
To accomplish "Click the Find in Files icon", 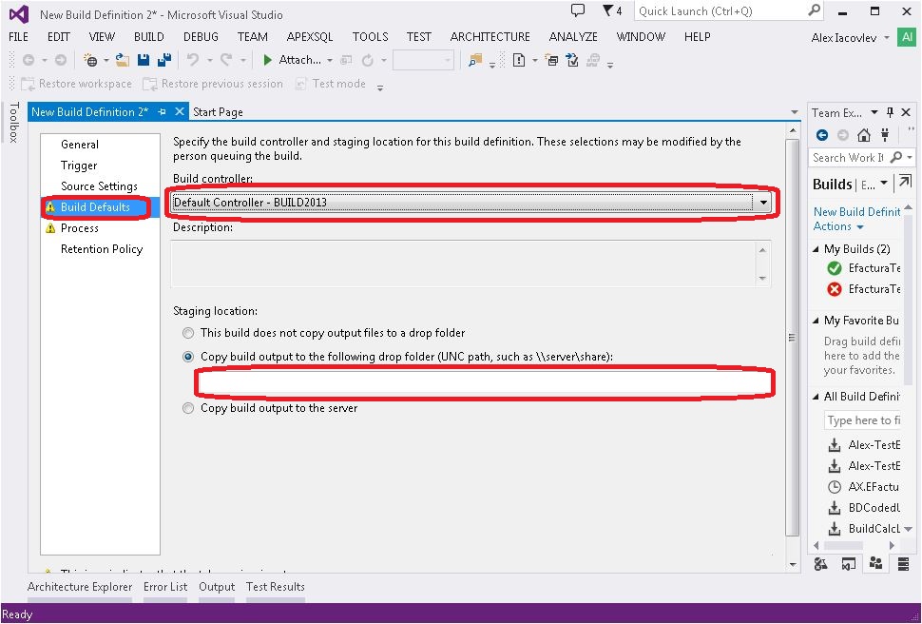I will [475, 60].
